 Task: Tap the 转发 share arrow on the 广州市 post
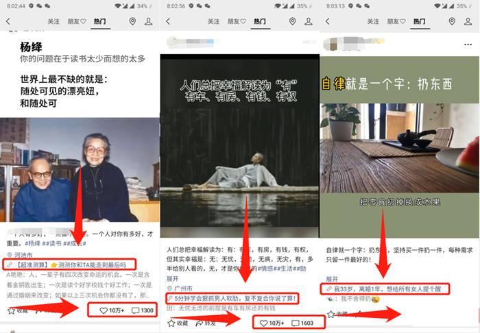point(200,323)
